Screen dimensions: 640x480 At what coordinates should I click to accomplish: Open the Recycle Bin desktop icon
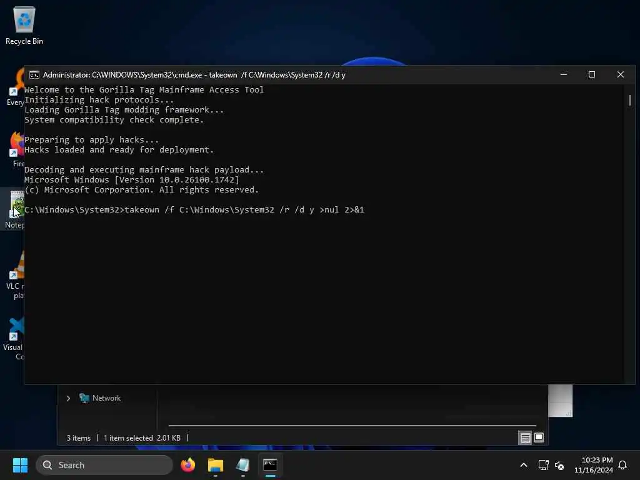click(x=24, y=25)
